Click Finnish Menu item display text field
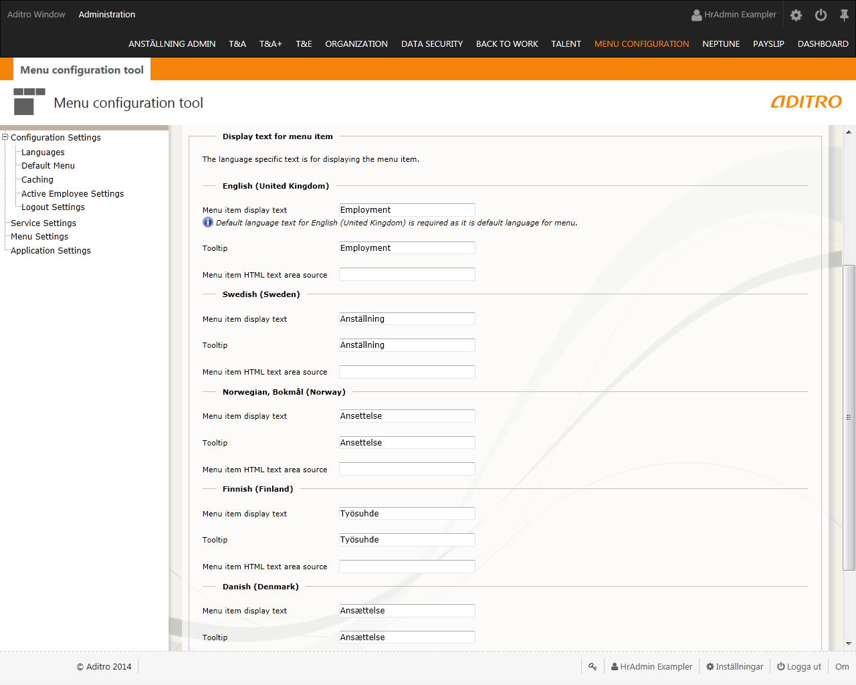 [x=407, y=514]
